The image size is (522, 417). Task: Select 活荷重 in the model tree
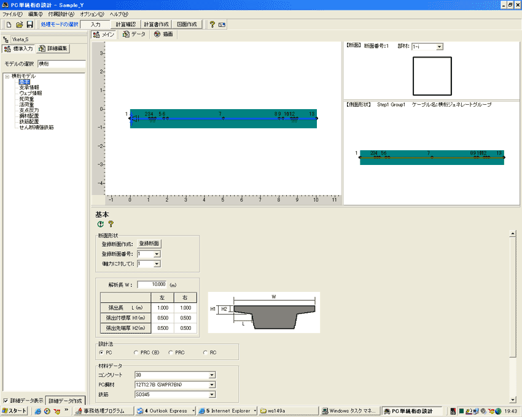coord(26,104)
